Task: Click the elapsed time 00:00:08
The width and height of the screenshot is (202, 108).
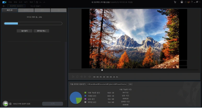Action: point(125,105)
